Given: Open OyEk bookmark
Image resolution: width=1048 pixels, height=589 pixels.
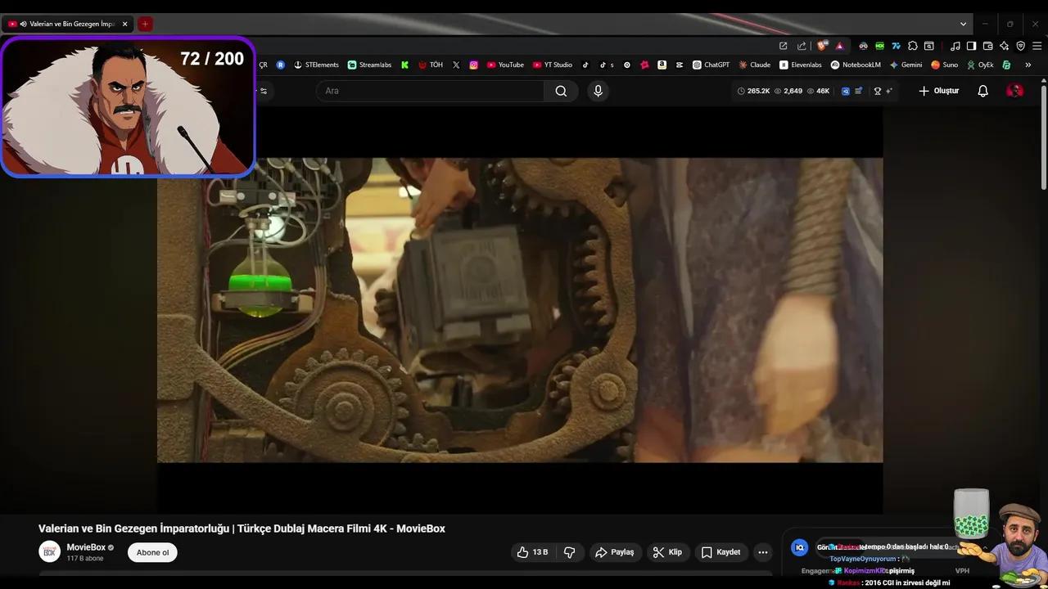Looking at the screenshot, I should pyautogui.click(x=980, y=65).
